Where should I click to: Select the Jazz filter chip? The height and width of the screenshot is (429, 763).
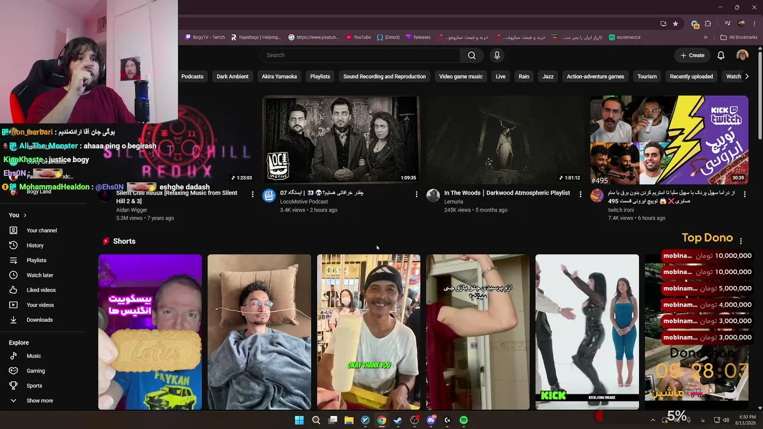pos(548,76)
